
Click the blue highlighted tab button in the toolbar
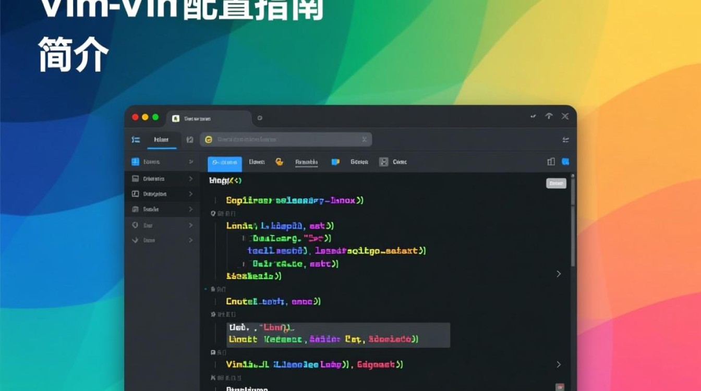(224, 162)
